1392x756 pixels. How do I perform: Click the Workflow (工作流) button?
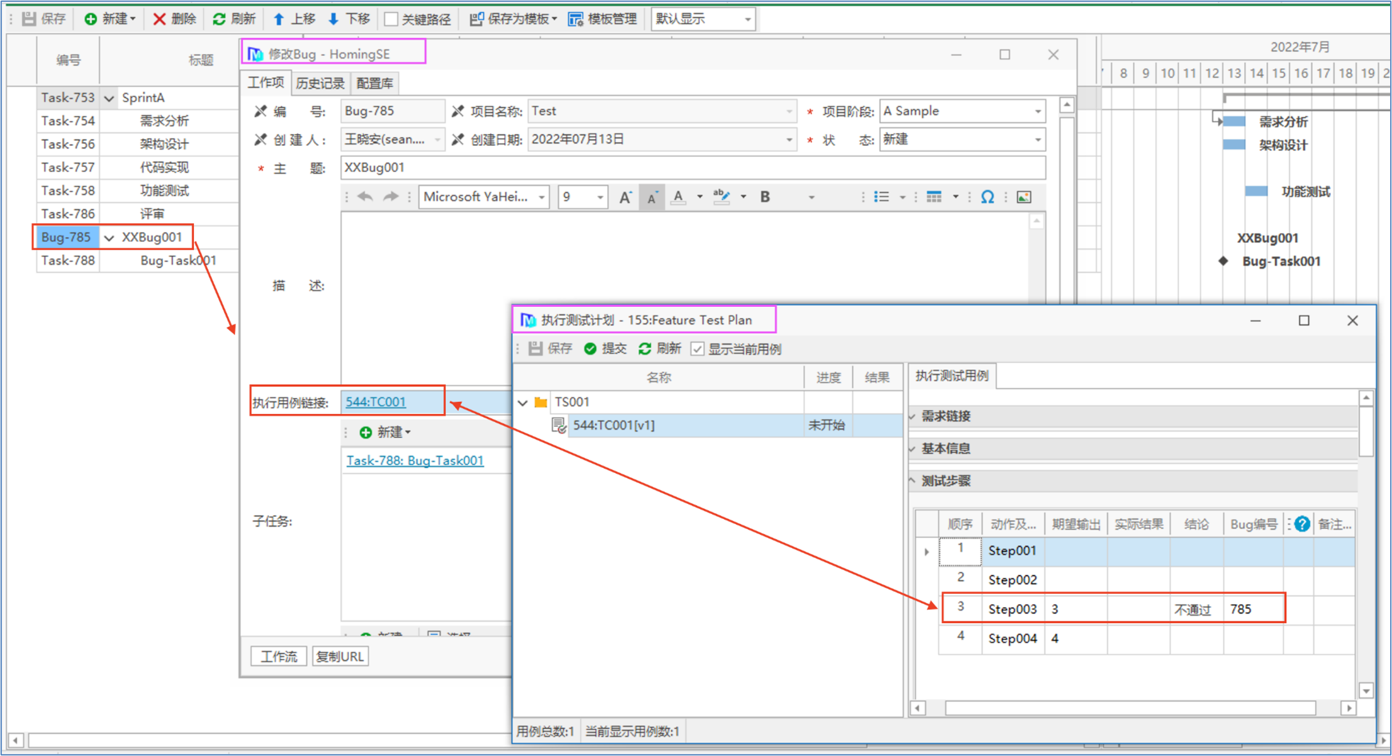(x=278, y=657)
